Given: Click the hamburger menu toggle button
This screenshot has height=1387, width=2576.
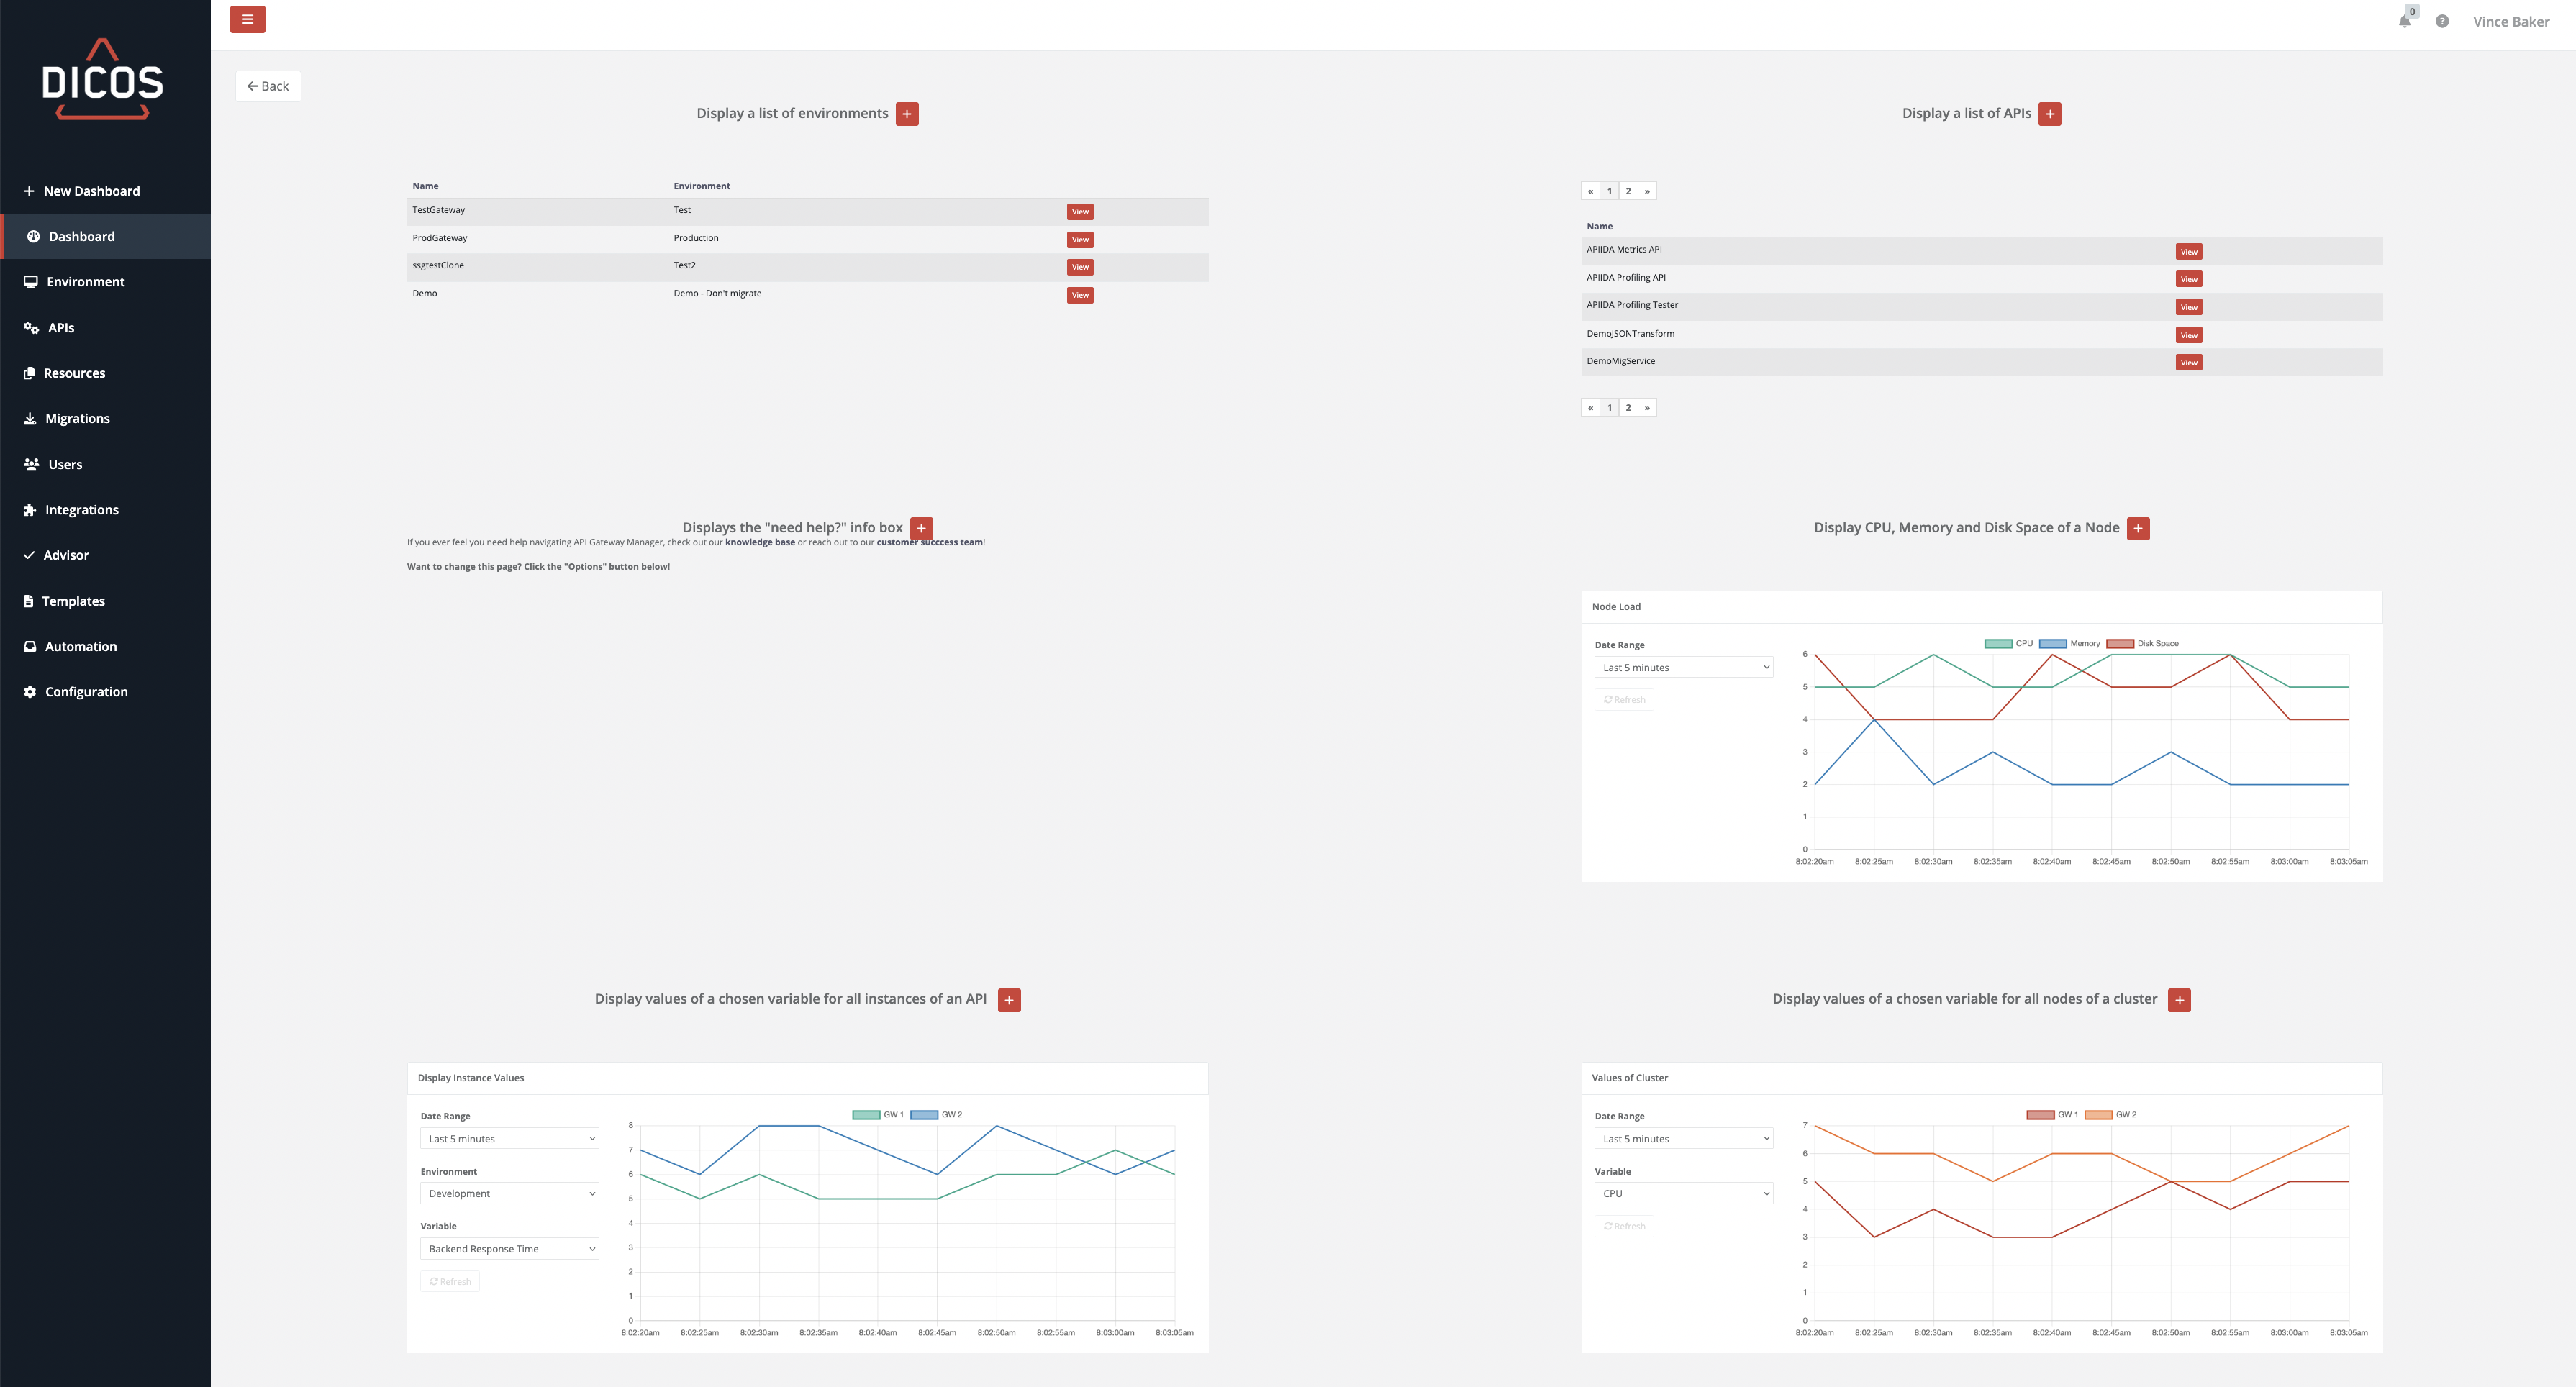Looking at the screenshot, I should point(247,19).
